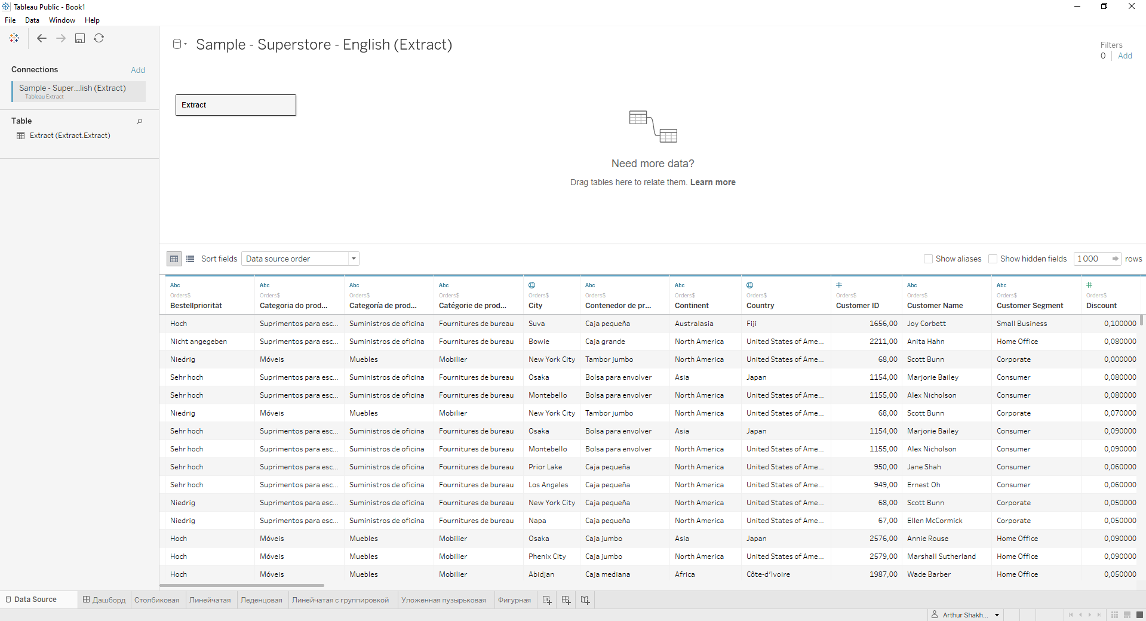
Task: Click the horizontal scrollbar of the data grid
Action: point(242,586)
